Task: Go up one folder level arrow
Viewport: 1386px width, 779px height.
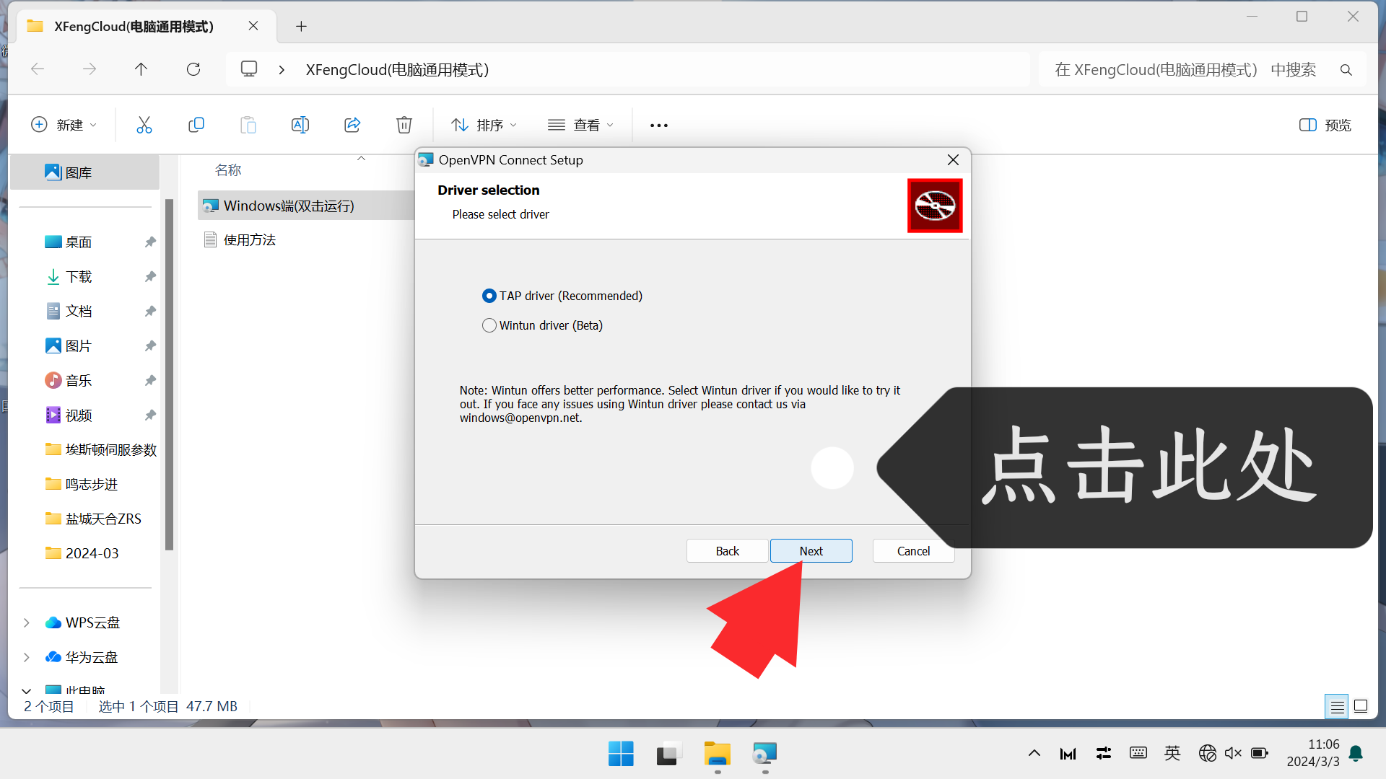Action: pos(141,69)
